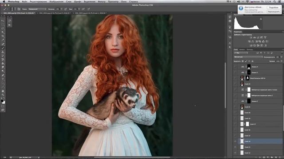Toggle lock transparent pixels
Image resolution: width=284 pixels, height=159 pixels.
pyautogui.click(x=243, y=61)
